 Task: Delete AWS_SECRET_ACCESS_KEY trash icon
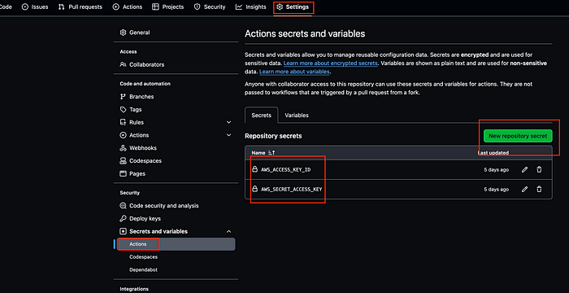pos(539,189)
